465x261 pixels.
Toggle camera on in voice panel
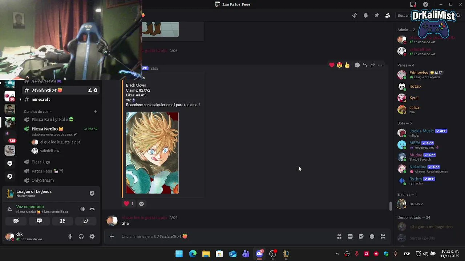click(16, 221)
